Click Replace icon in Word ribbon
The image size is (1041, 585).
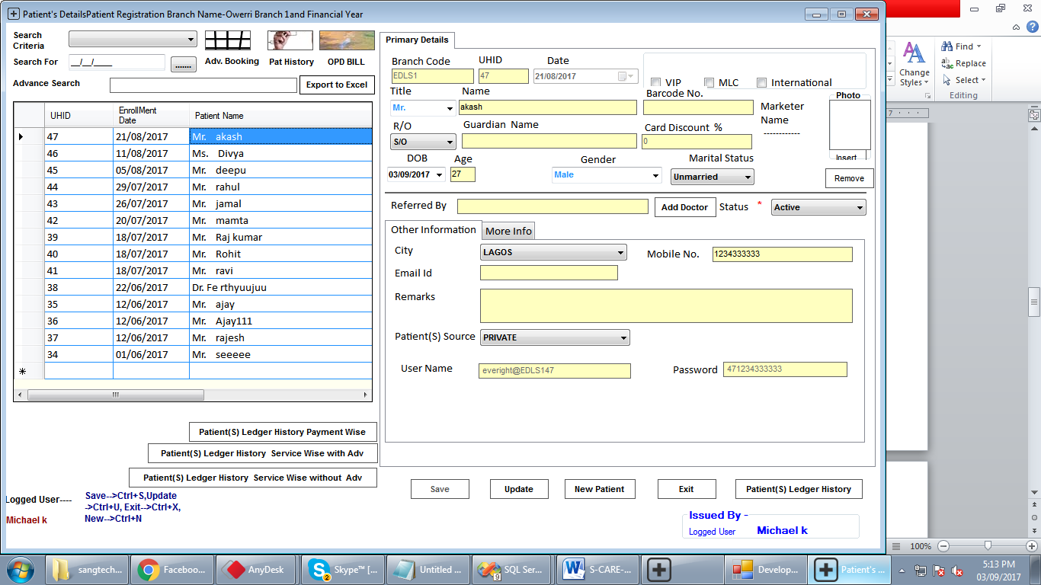tap(947, 63)
